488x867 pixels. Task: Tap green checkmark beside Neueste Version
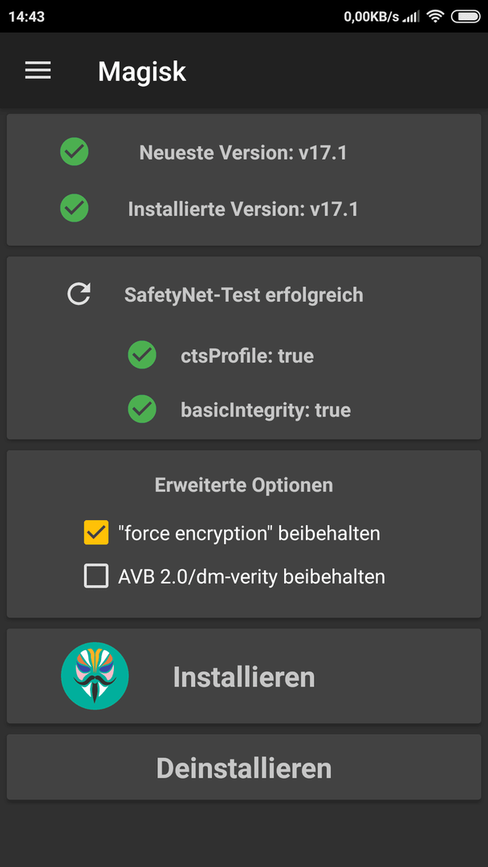point(75,152)
